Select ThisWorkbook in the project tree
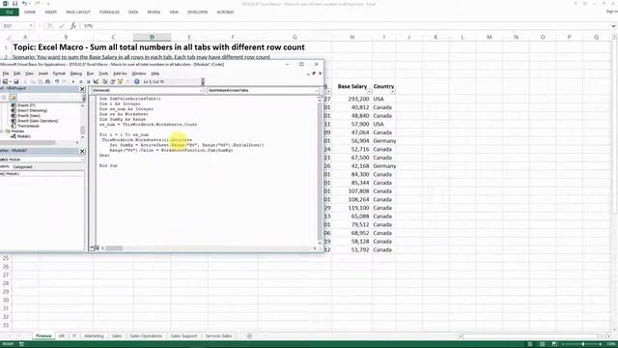This screenshot has height=348, width=618. pos(28,127)
